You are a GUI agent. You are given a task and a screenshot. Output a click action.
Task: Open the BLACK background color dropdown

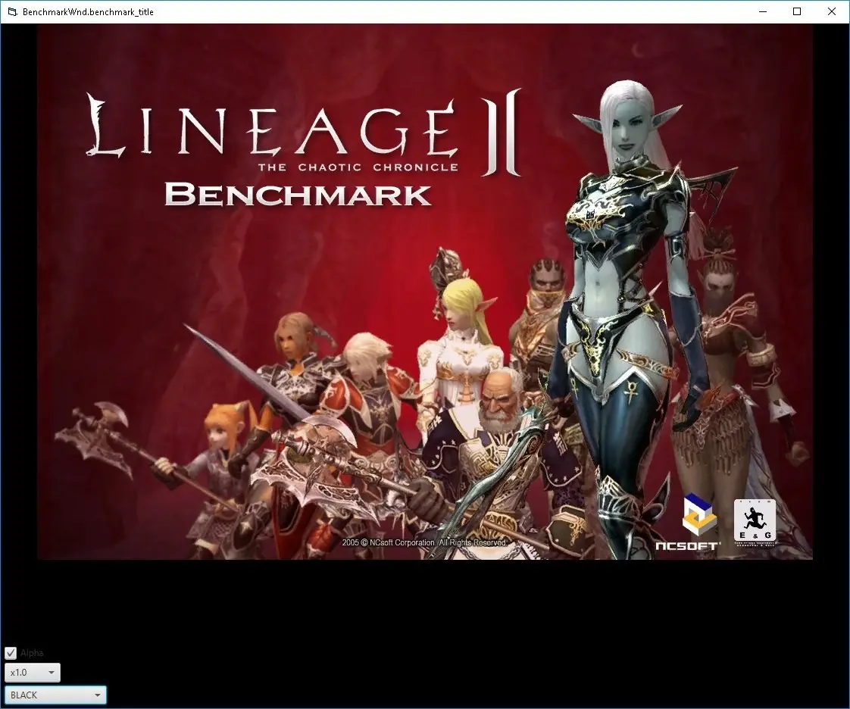tap(55, 695)
